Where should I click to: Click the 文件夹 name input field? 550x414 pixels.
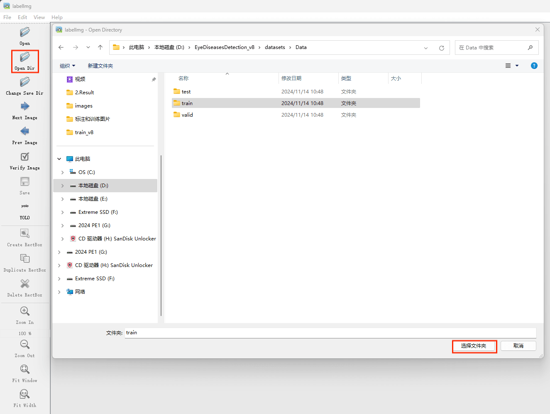point(330,333)
